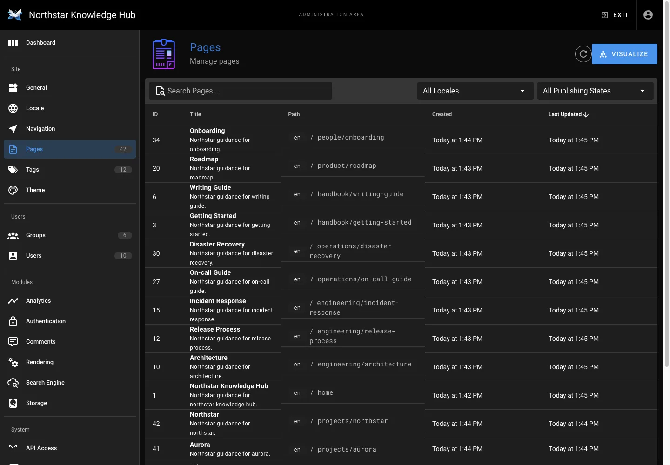
Task: Open the On-call Guide page title
Action: 210,272
